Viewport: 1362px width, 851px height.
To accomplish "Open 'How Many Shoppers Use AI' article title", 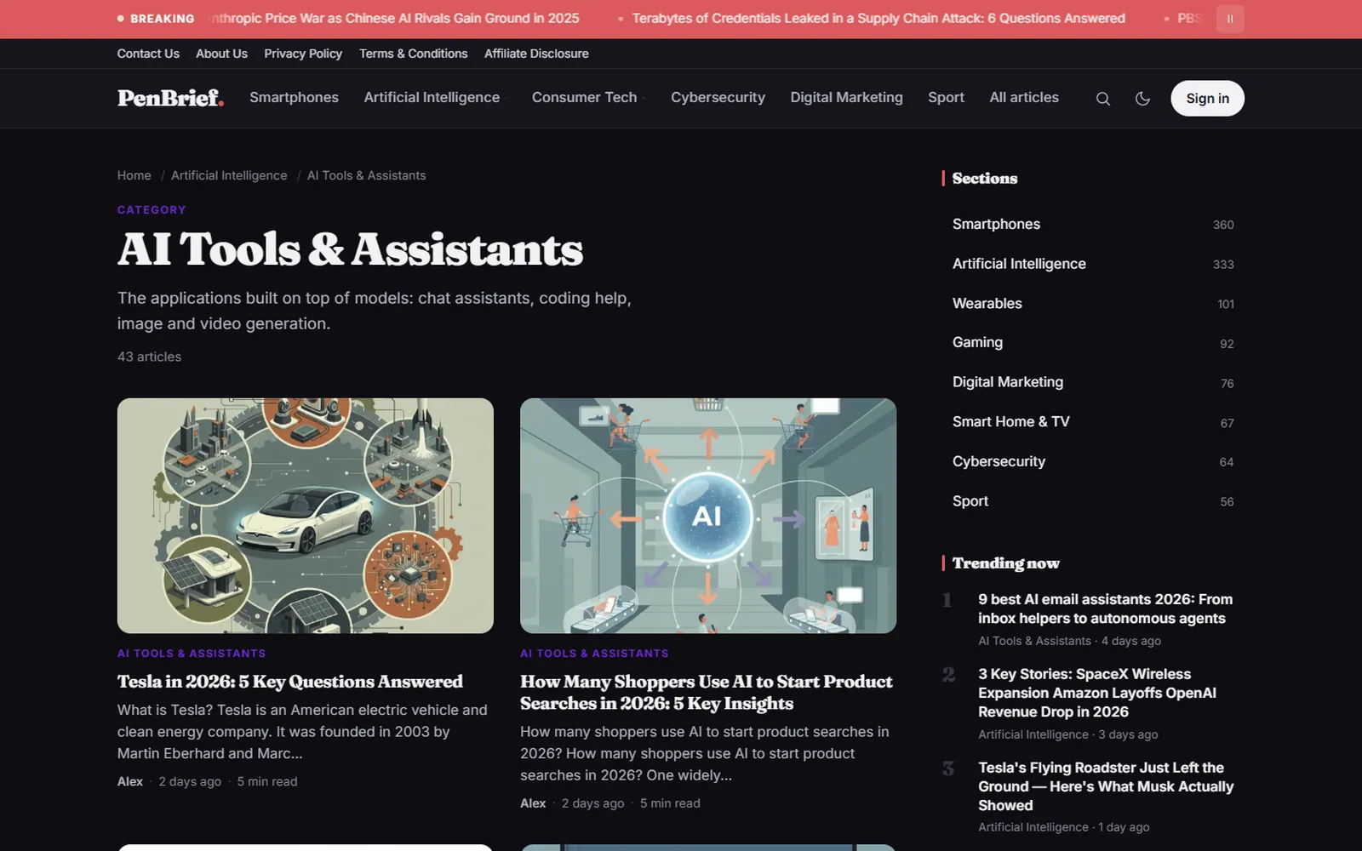I will coord(707,693).
